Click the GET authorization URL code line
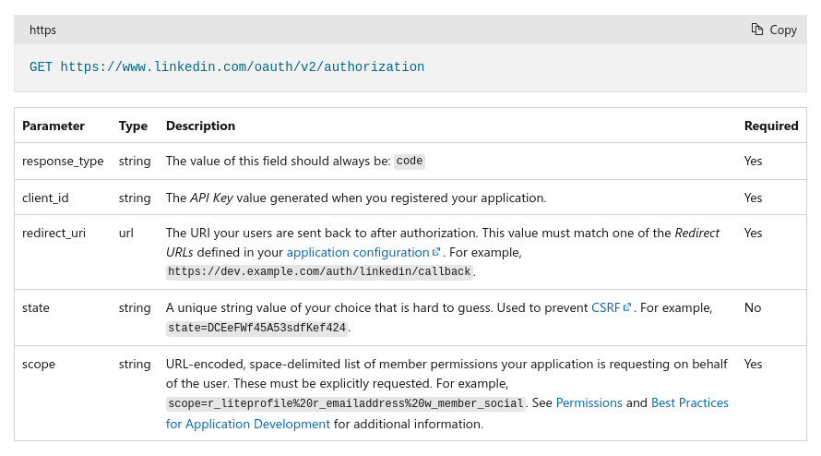Screen dimensions: 821x456 tap(227, 67)
